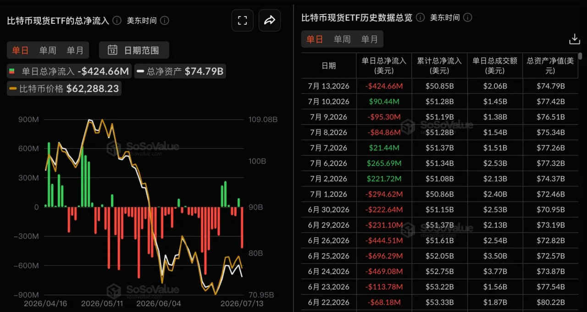The height and width of the screenshot is (312, 587).
Task: Click the $50.85B cumulative inflow cell
Action: pyautogui.click(x=439, y=86)
